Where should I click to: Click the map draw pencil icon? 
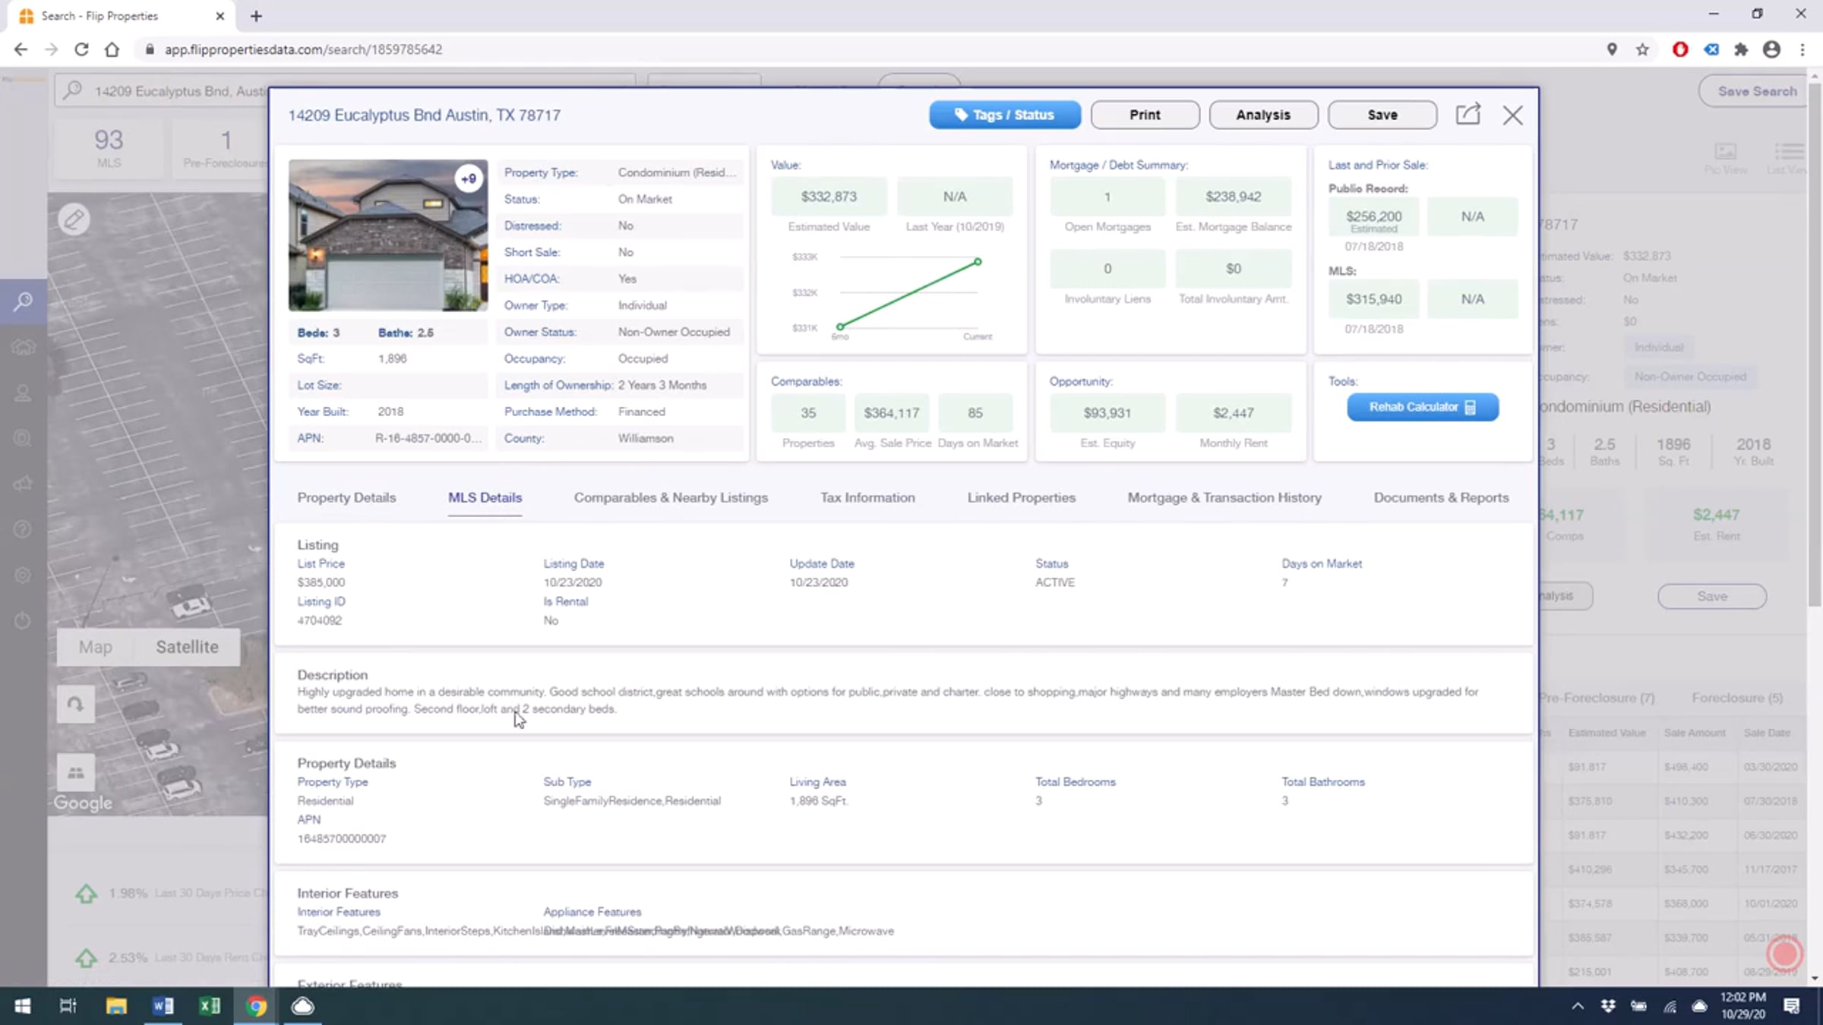(74, 219)
